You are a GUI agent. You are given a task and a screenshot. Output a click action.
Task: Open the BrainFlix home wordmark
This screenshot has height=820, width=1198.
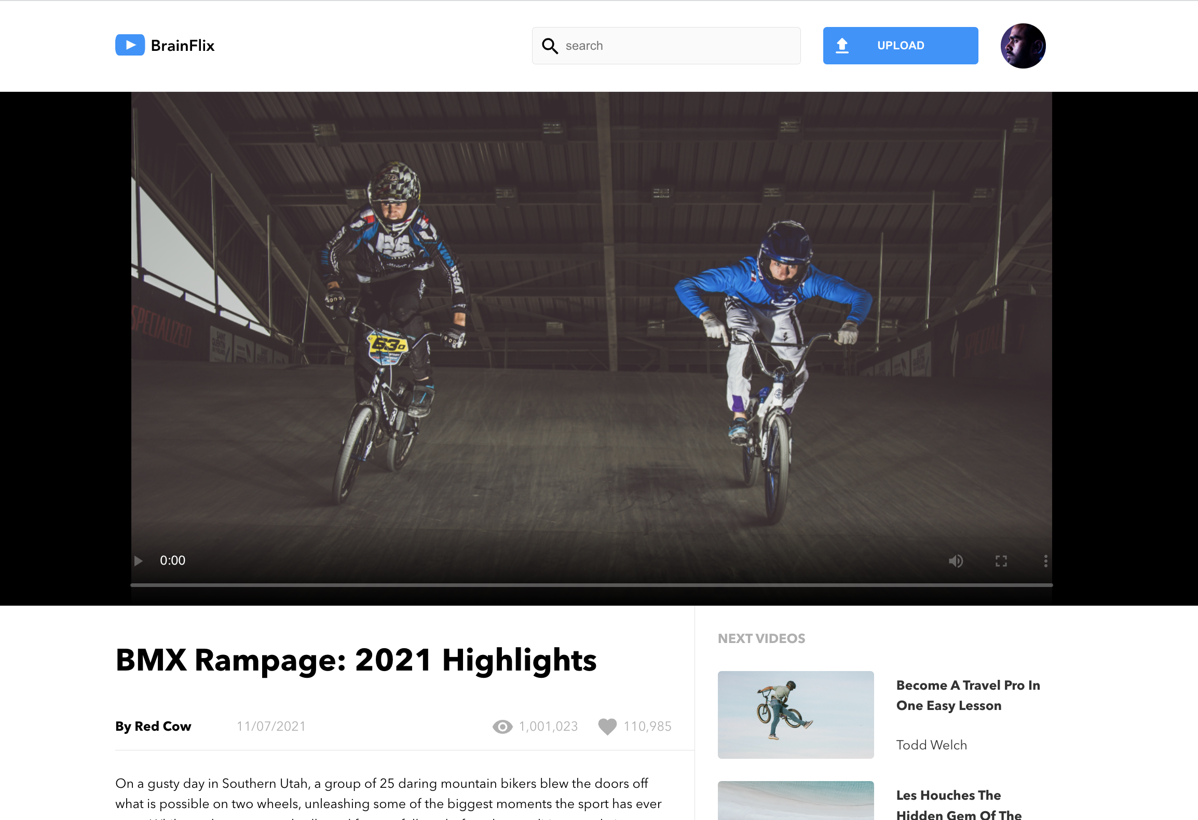pyautogui.click(x=182, y=46)
